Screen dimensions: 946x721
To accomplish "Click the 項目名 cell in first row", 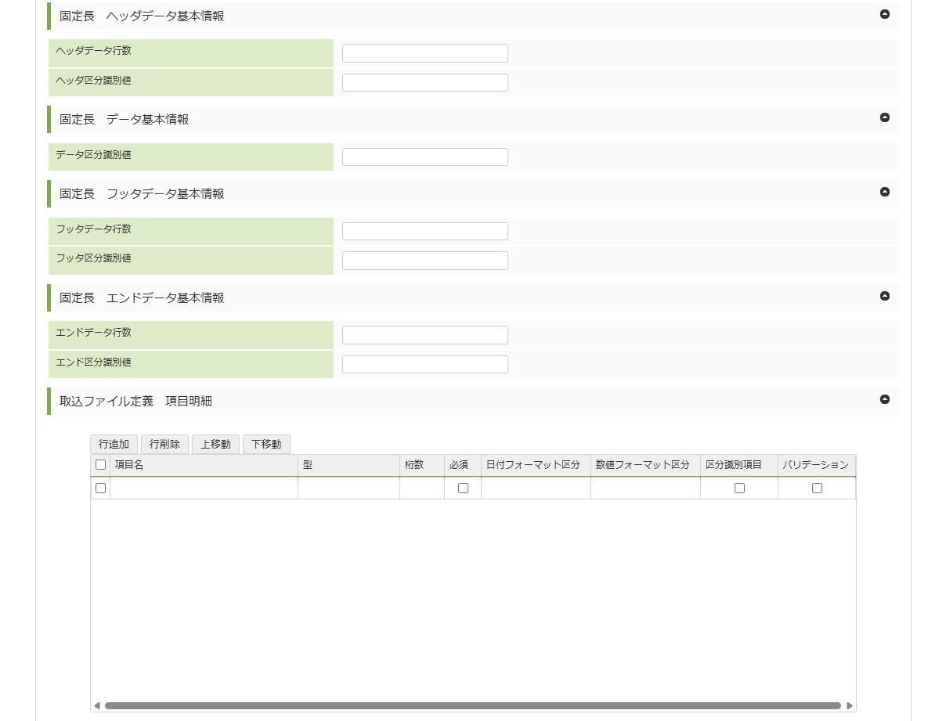I will (x=204, y=488).
